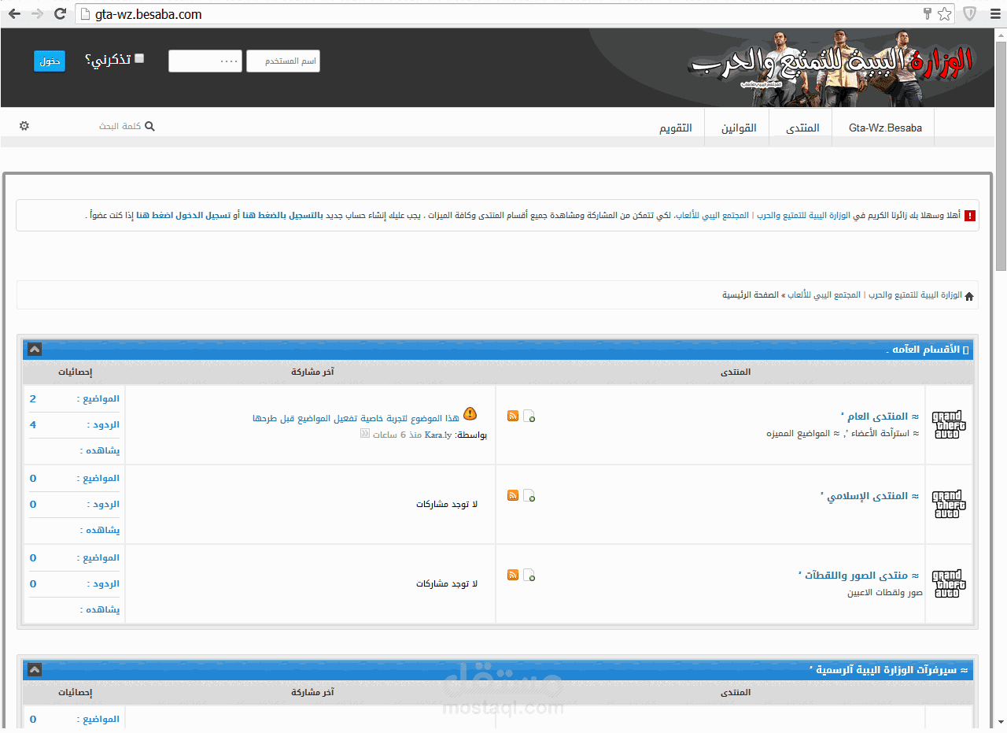Click mark-read page icon for المنتدى الإسلامي
The width and height of the screenshot is (1007, 733).
529,496
